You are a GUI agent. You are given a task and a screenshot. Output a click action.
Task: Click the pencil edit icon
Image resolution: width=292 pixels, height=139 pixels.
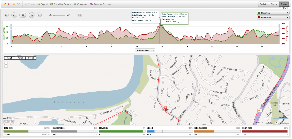[x=5, y=4]
